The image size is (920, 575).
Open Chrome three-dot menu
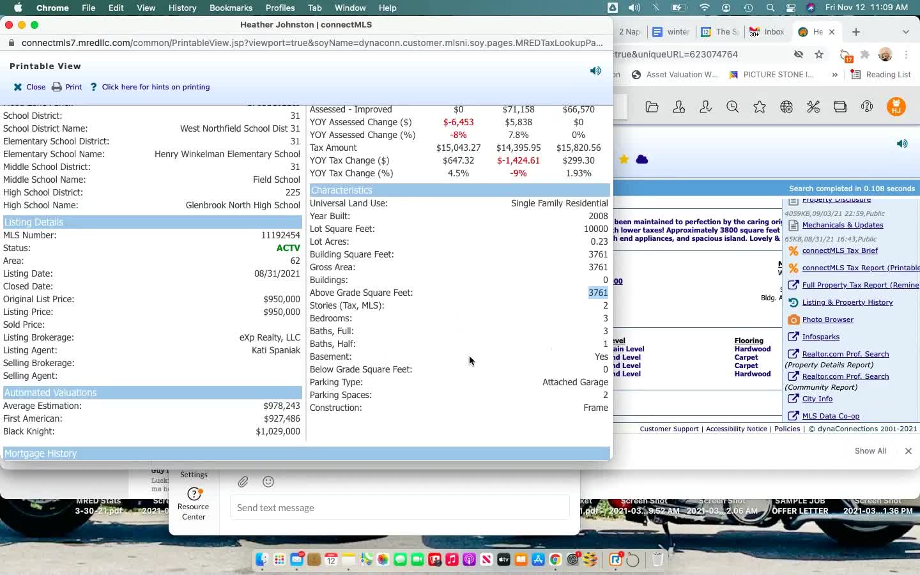coord(906,54)
